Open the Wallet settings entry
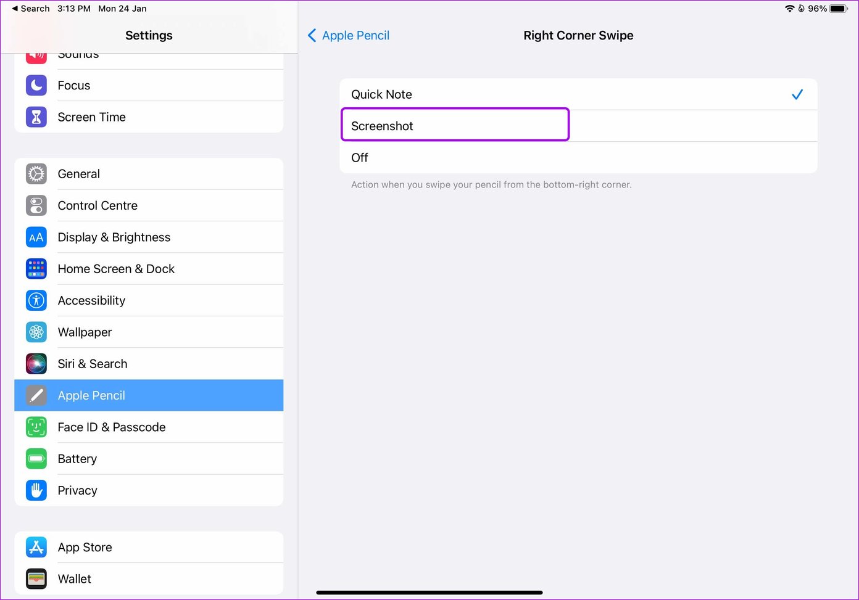The height and width of the screenshot is (600, 859). pyautogui.click(x=149, y=578)
